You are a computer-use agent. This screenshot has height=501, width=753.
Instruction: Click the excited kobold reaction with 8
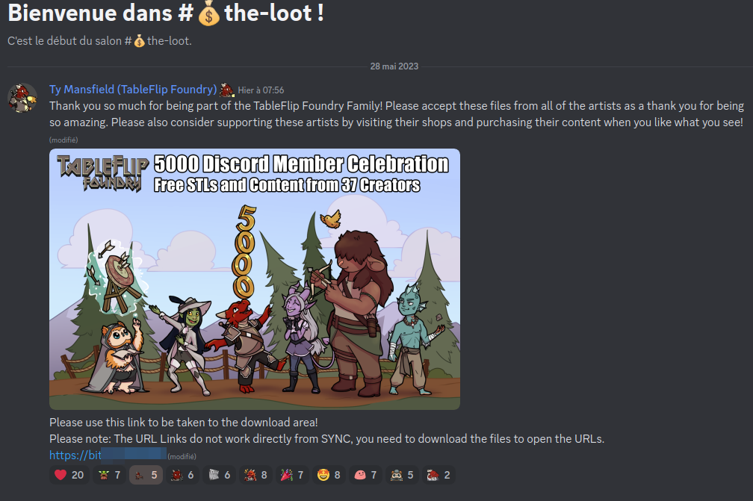point(256,475)
